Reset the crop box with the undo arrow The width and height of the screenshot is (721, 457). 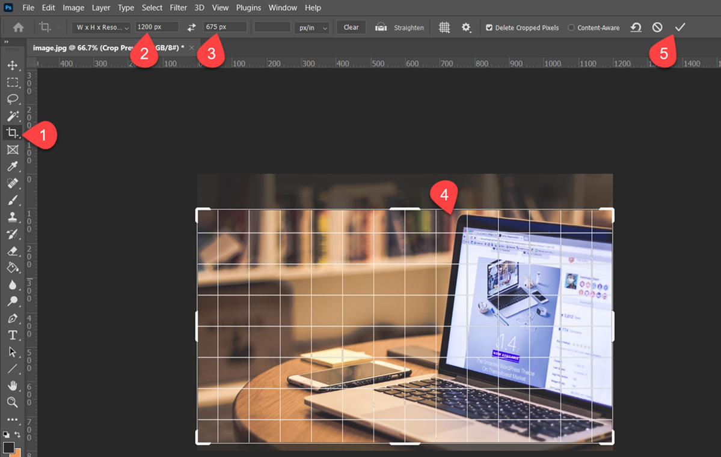click(636, 28)
